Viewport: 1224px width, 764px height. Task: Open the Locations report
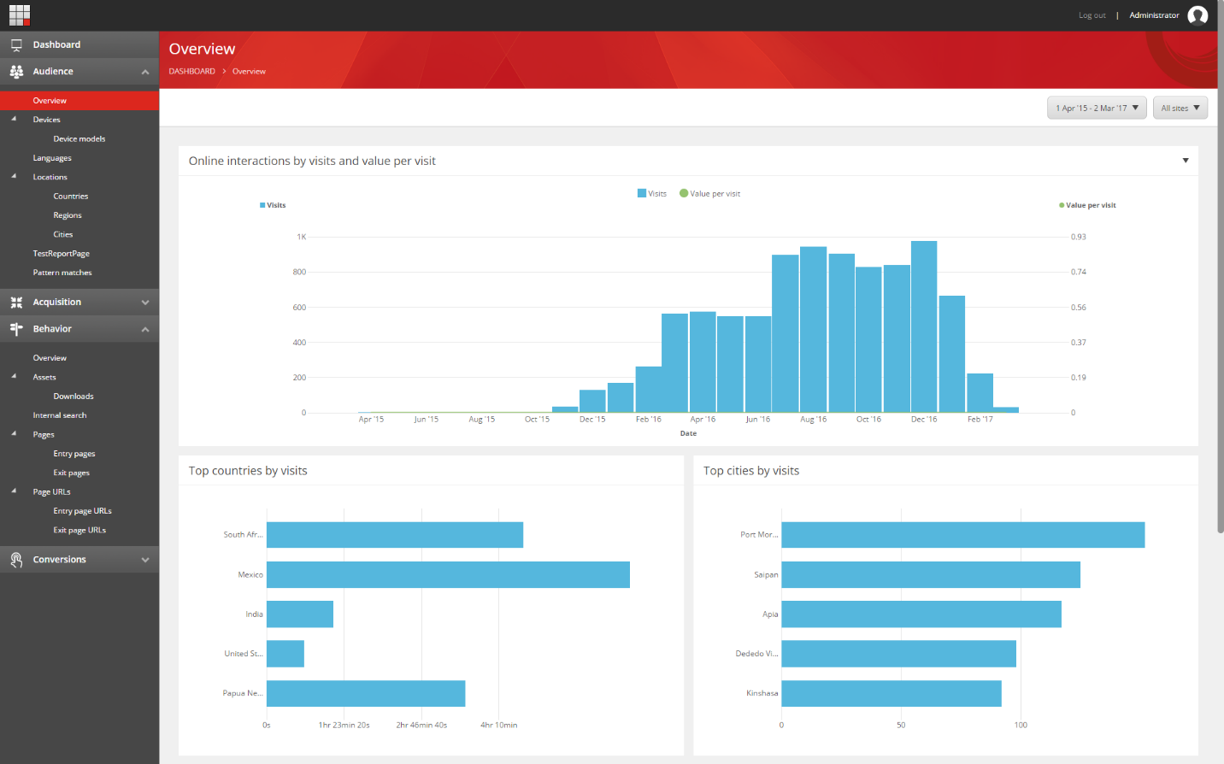coord(50,177)
